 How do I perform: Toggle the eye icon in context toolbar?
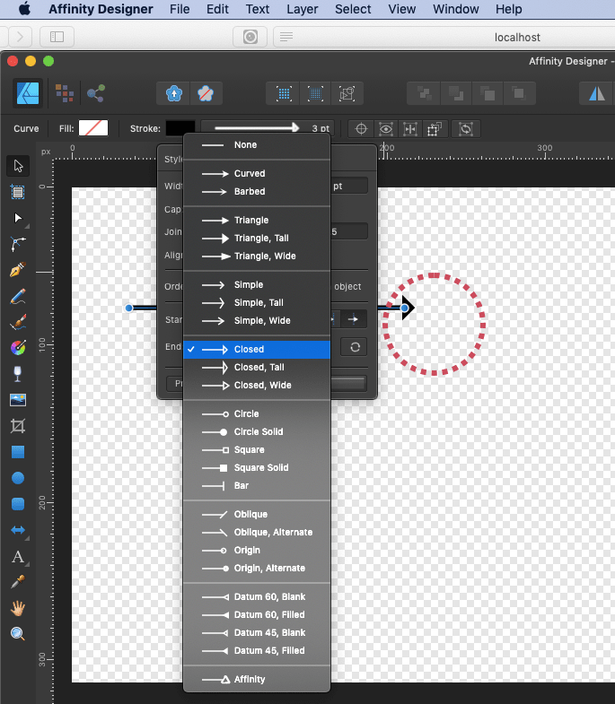pyautogui.click(x=386, y=129)
